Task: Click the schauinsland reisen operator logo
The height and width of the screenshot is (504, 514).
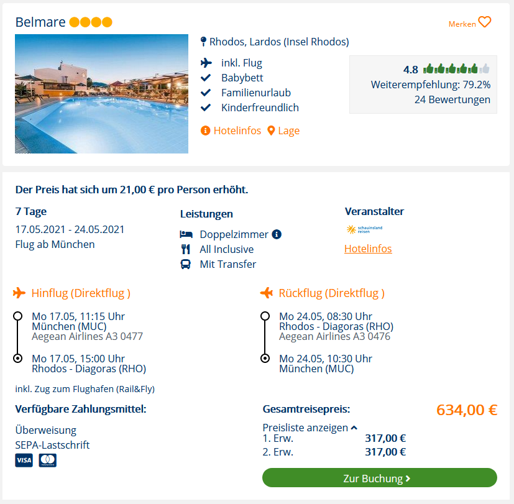Action: 364,229
